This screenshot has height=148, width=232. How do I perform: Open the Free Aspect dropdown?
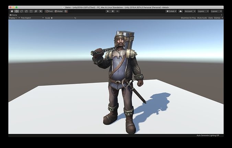coord(32,18)
